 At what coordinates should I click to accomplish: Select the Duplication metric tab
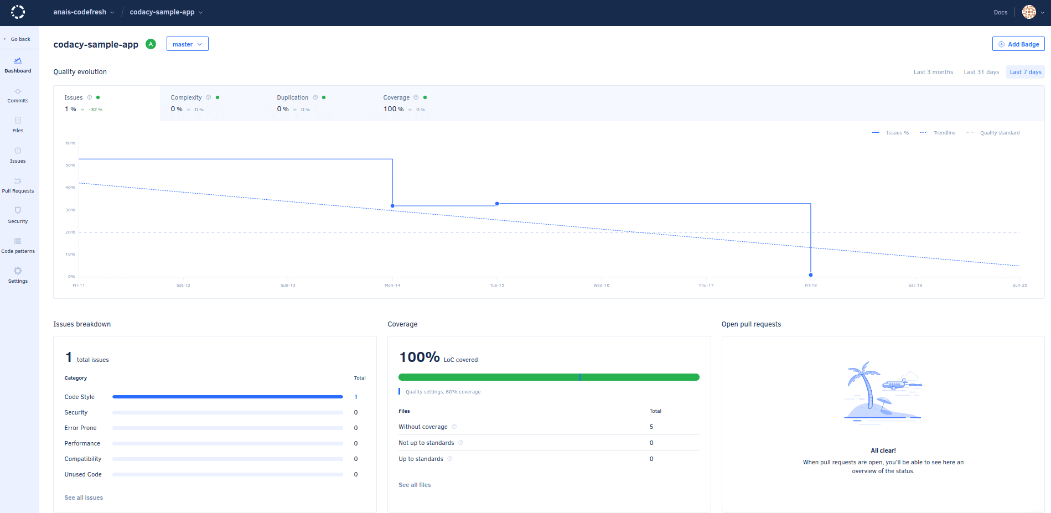click(293, 103)
